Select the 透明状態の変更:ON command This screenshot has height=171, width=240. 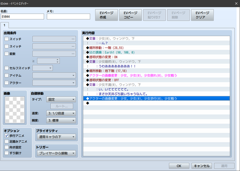156,57
